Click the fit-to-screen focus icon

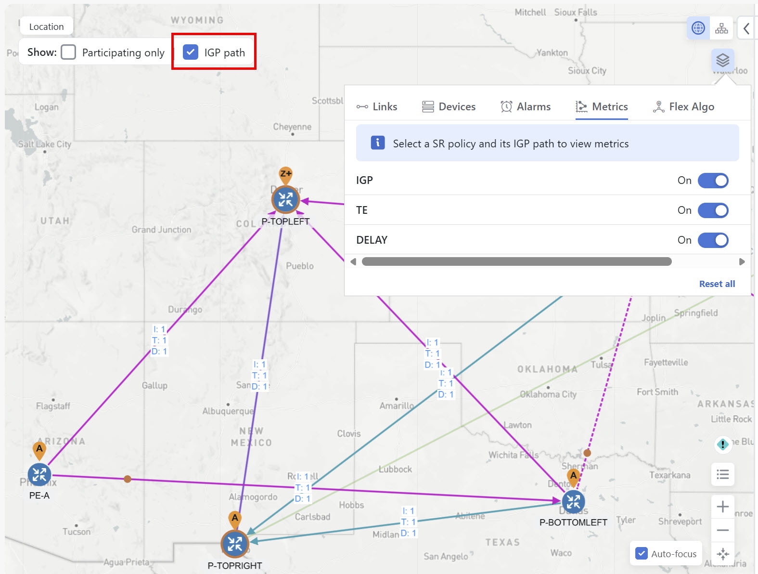(x=722, y=554)
